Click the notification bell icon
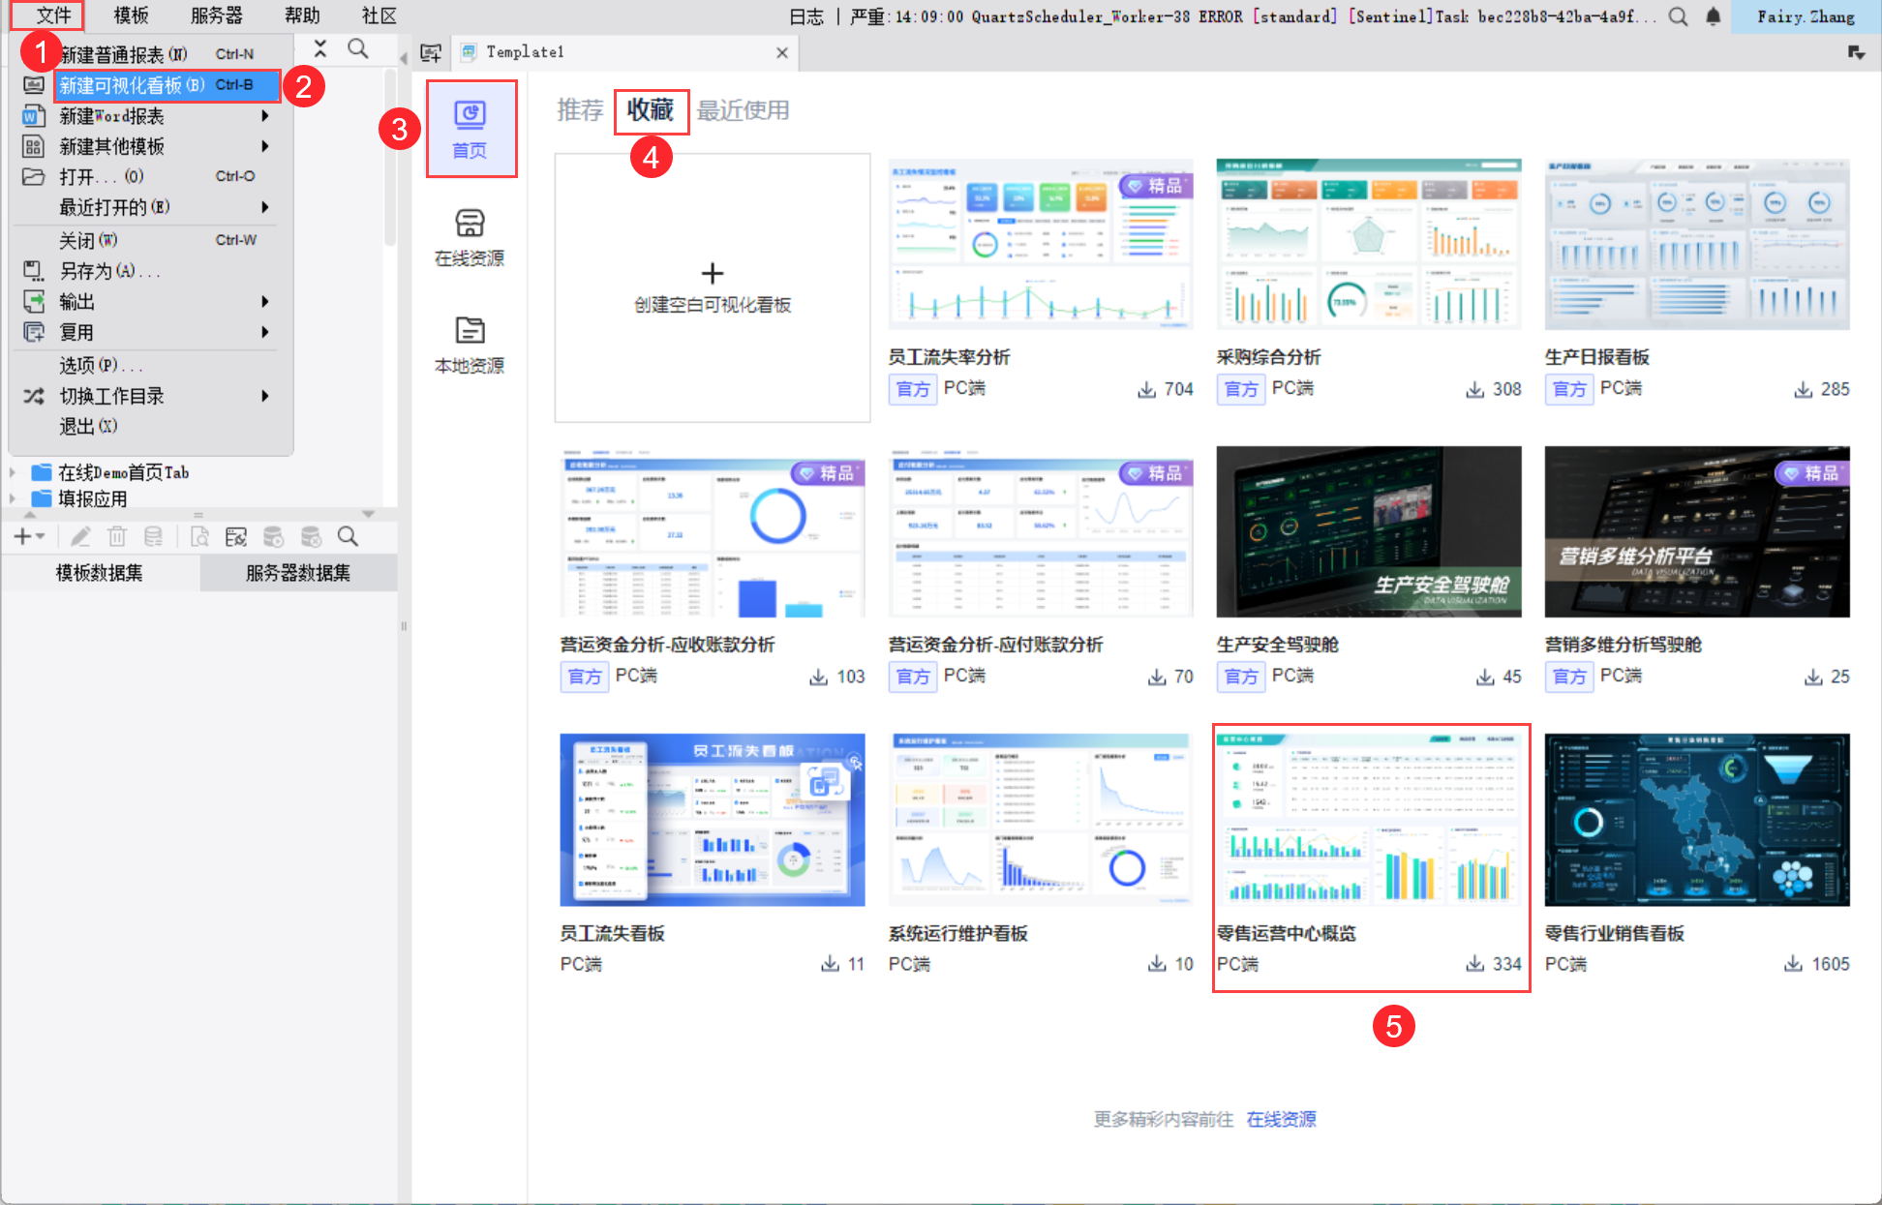 1713,16
